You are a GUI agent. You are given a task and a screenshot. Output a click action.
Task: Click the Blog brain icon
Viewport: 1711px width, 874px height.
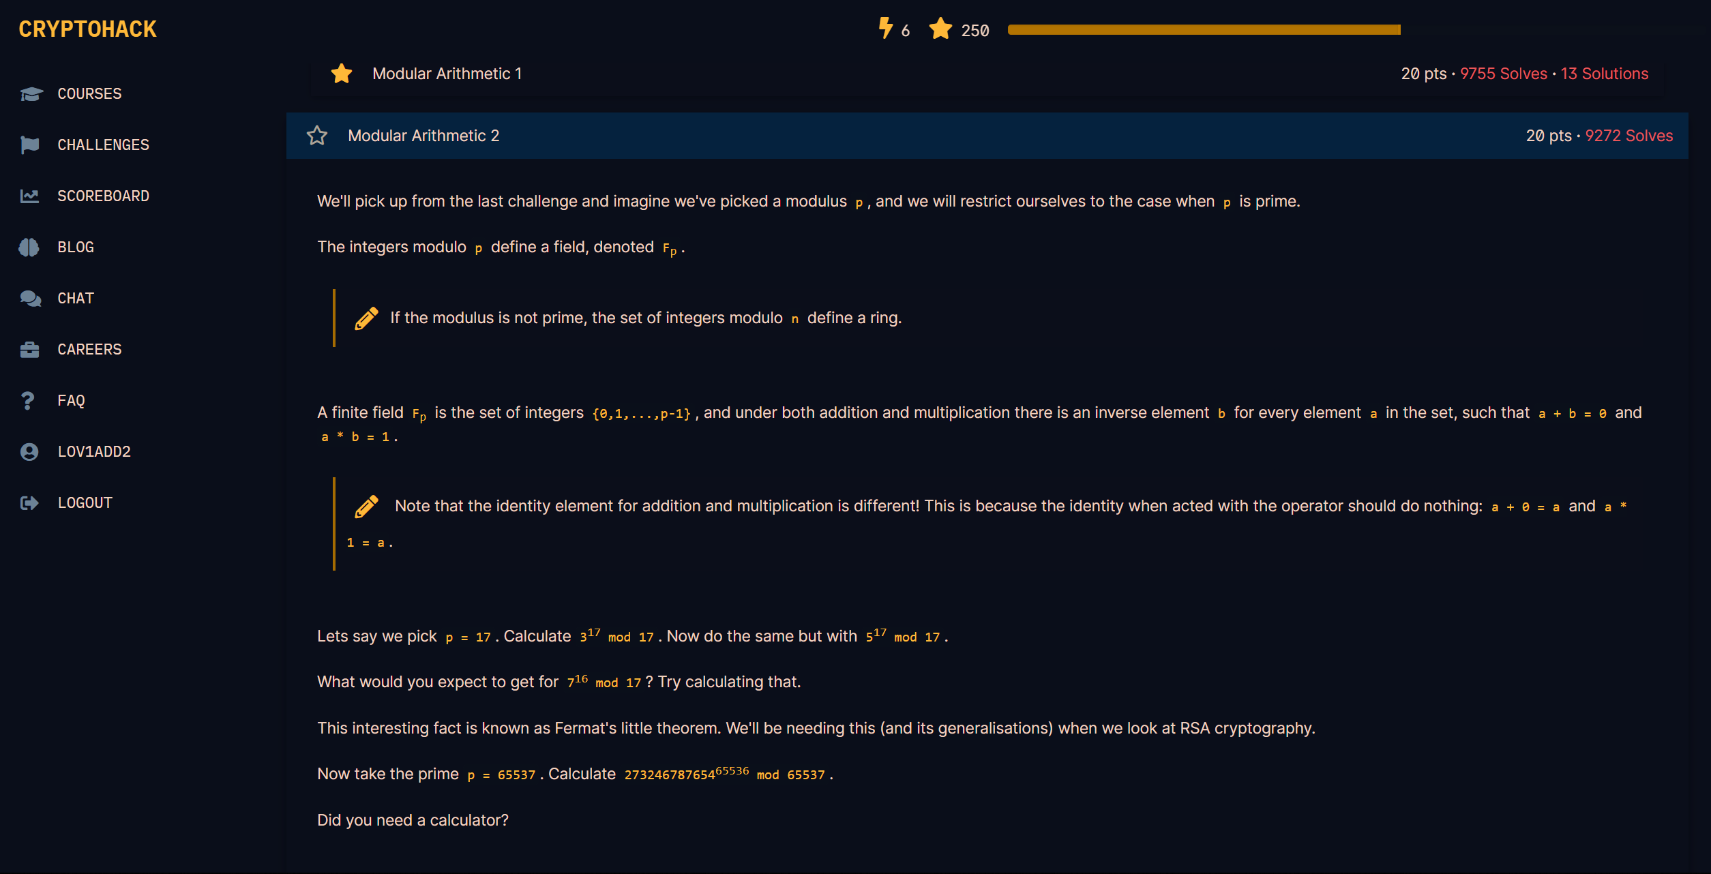[29, 247]
